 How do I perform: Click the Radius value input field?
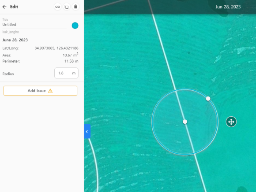coord(66,73)
